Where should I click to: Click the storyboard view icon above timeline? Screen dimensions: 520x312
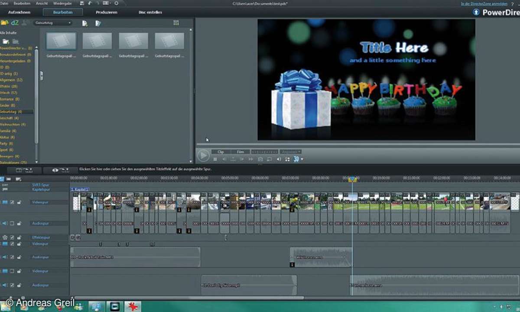pos(9,179)
